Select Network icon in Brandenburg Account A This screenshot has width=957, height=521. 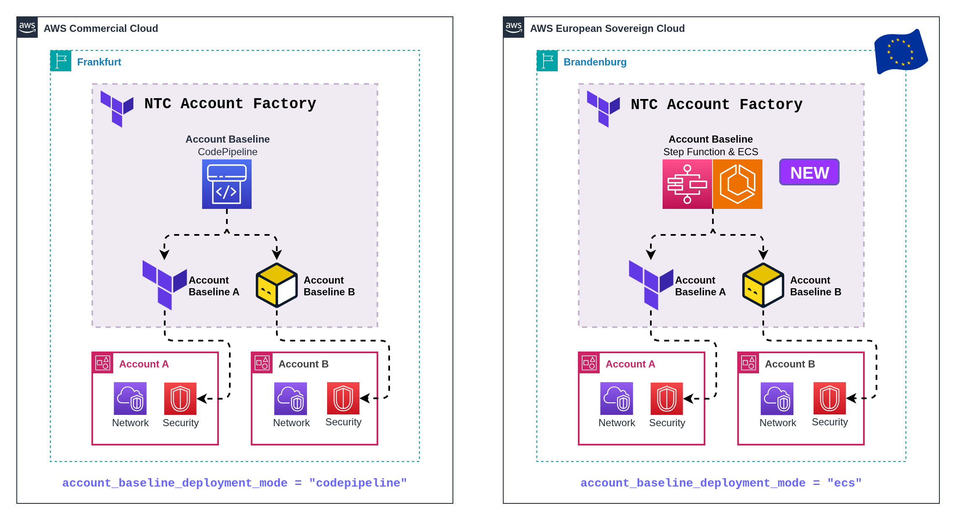pyautogui.click(x=616, y=399)
